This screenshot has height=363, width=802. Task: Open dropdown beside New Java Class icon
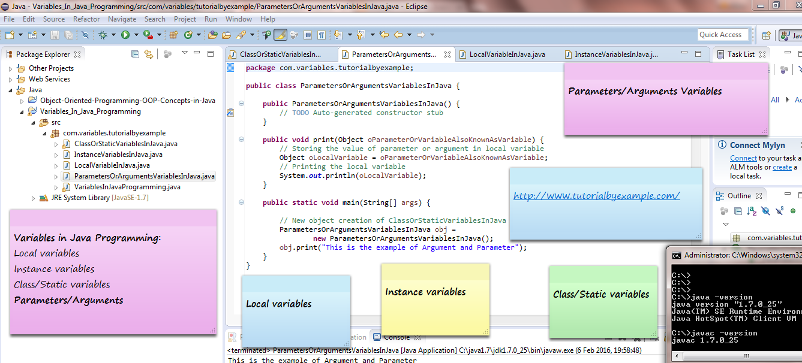[199, 35]
